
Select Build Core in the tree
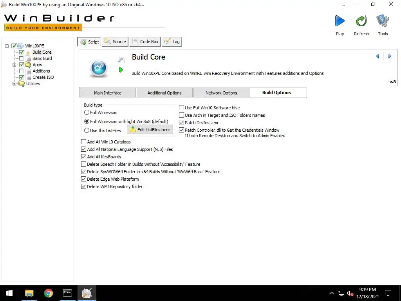pos(42,52)
